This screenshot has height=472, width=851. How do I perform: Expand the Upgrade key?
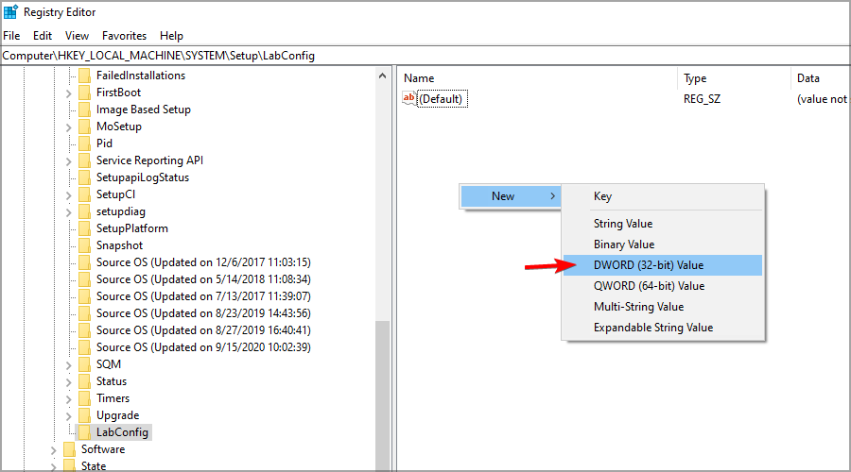pyautogui.click(x=68, y=416)
